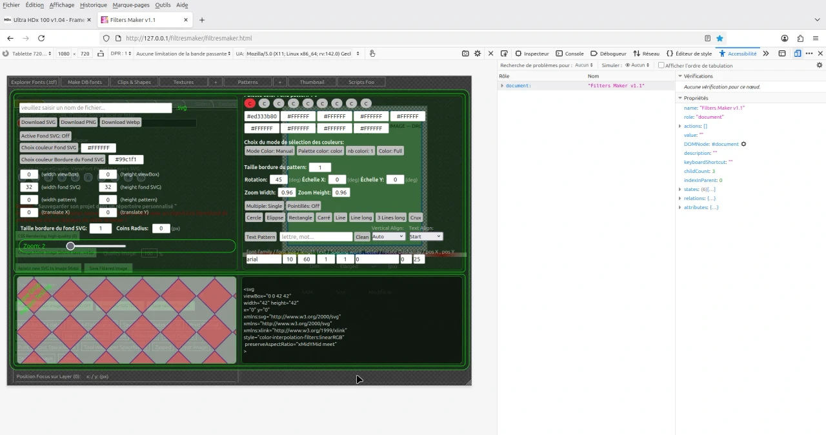Enable Afficher l'ordre de tabulation checkbox
This screenshot has width=826, height=435.
pos(661,65)
